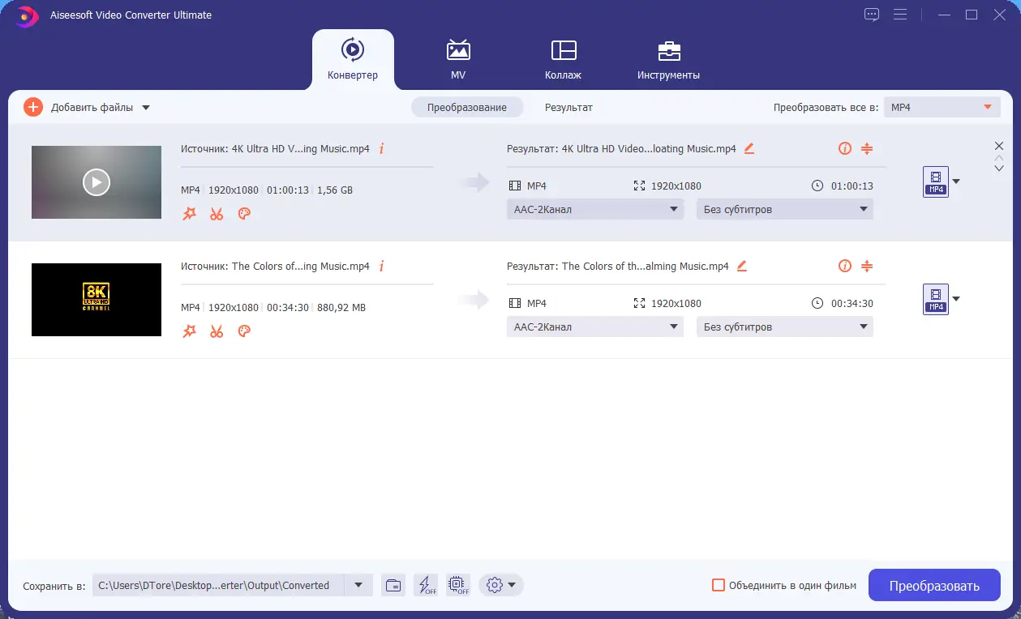View the output info icon for 4K Ultra HD result

845,148
